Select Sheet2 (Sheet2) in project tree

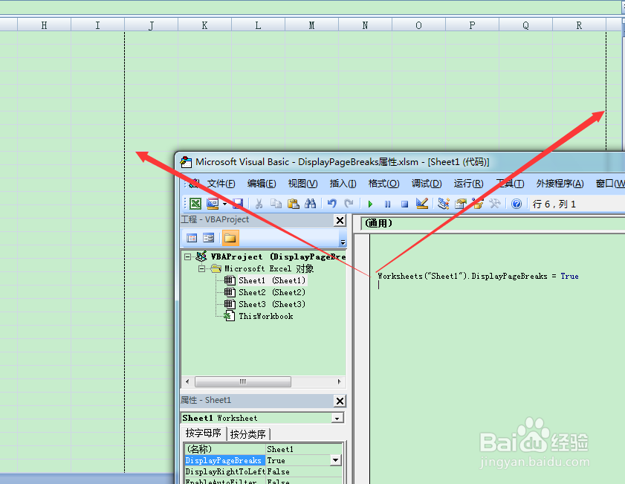click(x=272, y=292)
